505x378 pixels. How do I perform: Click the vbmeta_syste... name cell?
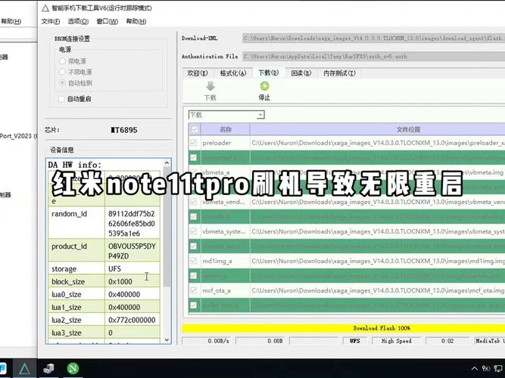[x=224, y=231]
